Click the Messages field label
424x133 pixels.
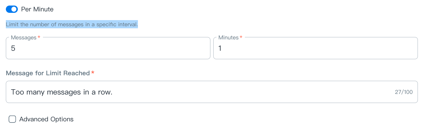click(23, 38)
